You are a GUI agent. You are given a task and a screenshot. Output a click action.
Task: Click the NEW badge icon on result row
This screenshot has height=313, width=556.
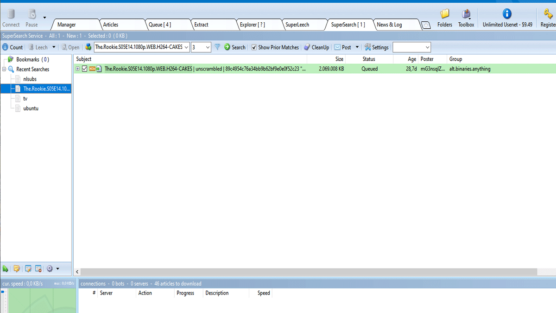pos(92,69)
